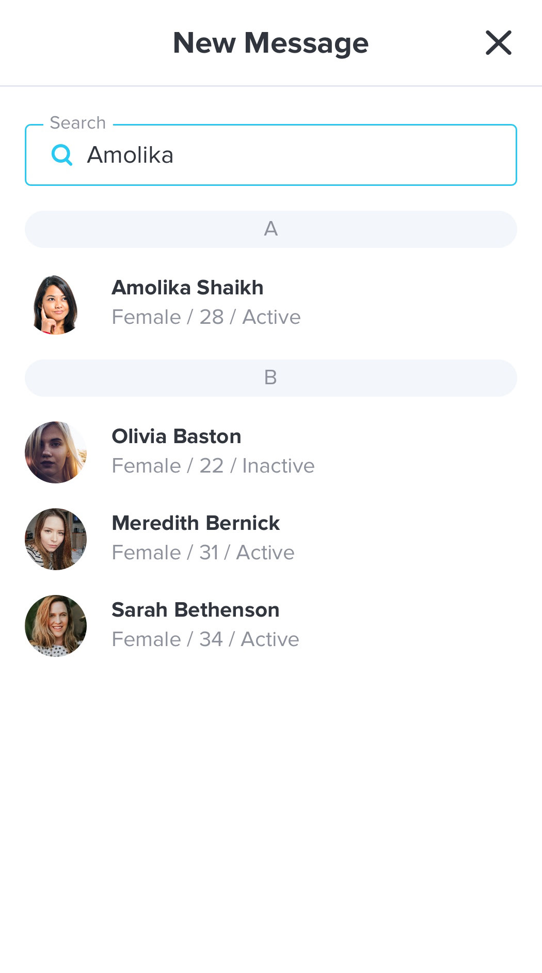
Task: Click the Search label above the field
Action: [78, 122]
